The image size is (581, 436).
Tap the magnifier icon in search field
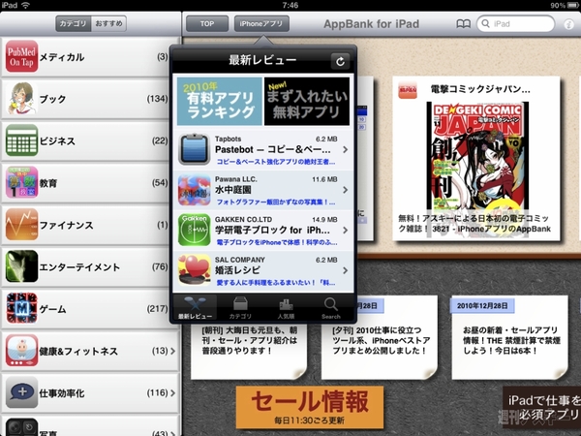tap(485, 23)
